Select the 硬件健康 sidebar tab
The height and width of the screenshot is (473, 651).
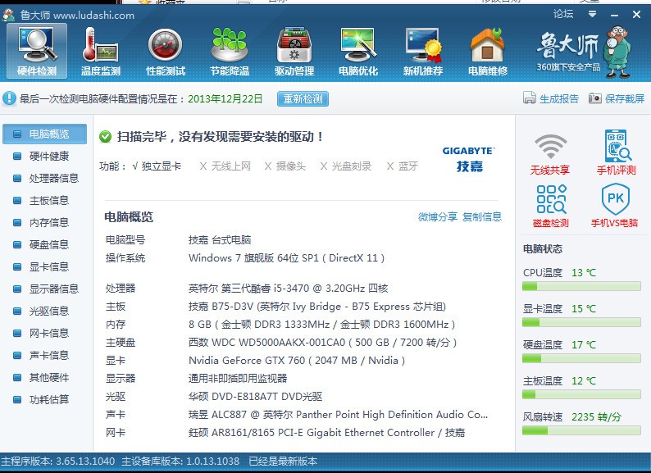click(x=45, y=156)
